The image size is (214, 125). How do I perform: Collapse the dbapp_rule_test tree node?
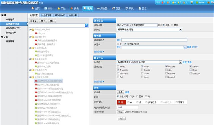pos(30,29)
